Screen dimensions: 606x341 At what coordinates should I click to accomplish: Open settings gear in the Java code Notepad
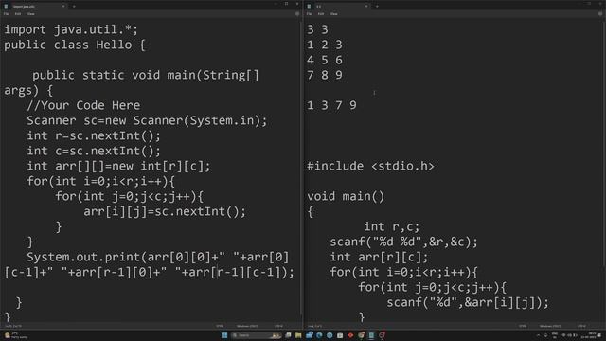tap(297, 14)
